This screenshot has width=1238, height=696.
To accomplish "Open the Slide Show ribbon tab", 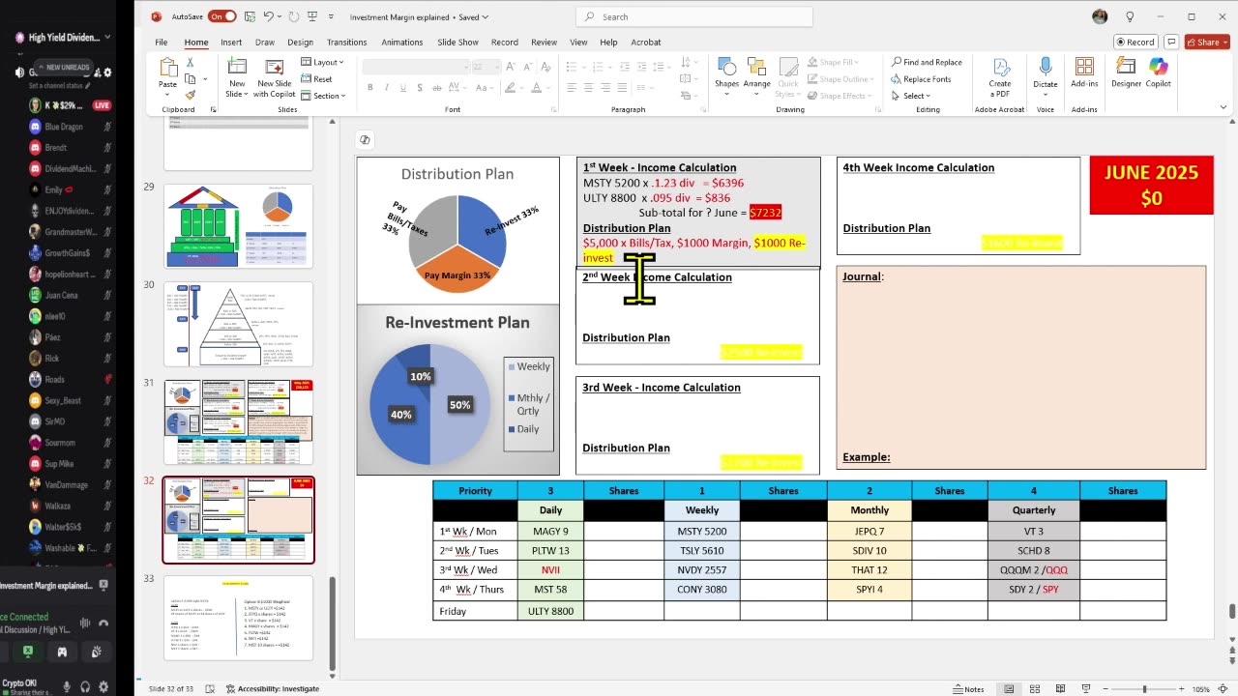I will point(457,42).
